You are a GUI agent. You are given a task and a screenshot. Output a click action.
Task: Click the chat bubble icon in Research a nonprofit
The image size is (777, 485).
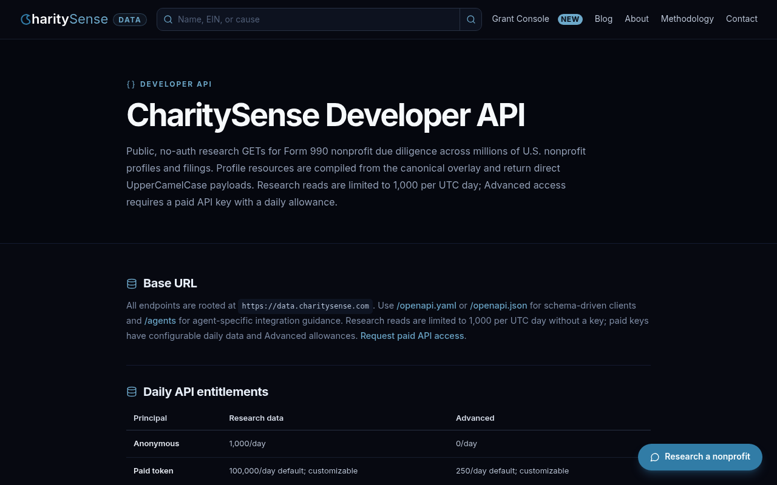pyautogui.click(x=655, y=457)
